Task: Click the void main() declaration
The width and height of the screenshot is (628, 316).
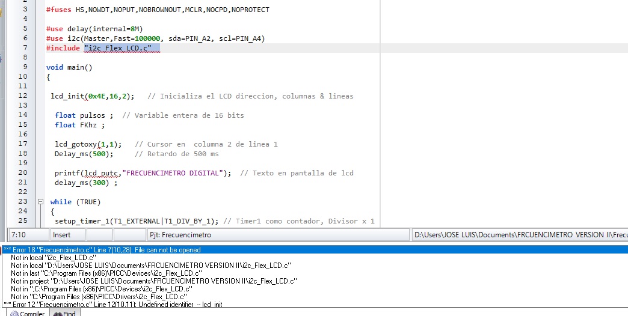Action: pyautogui.click(x=69, y=67)
